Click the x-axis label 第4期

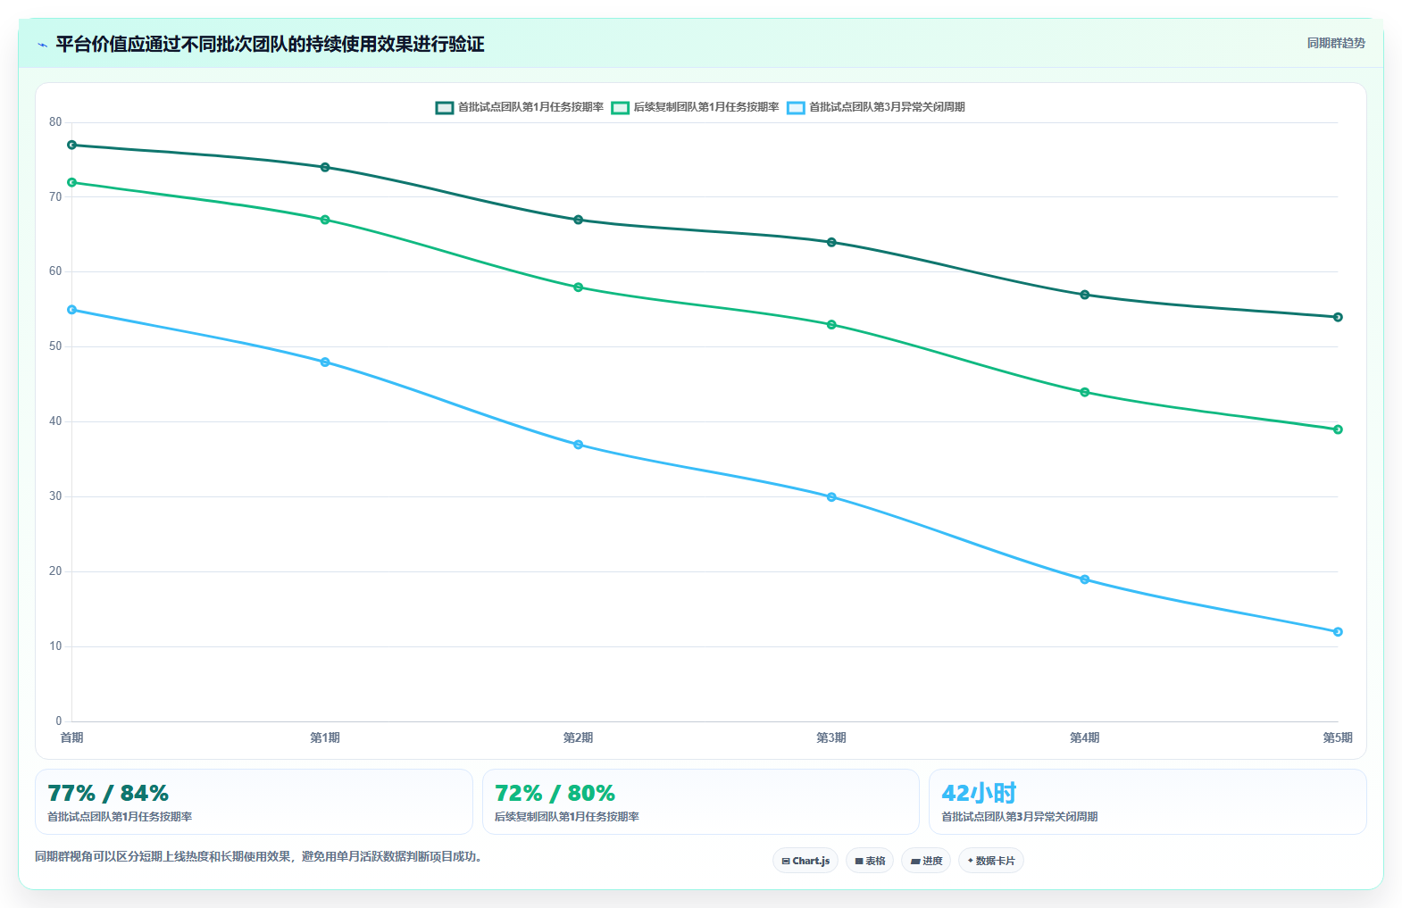[x=1084, y=737]
